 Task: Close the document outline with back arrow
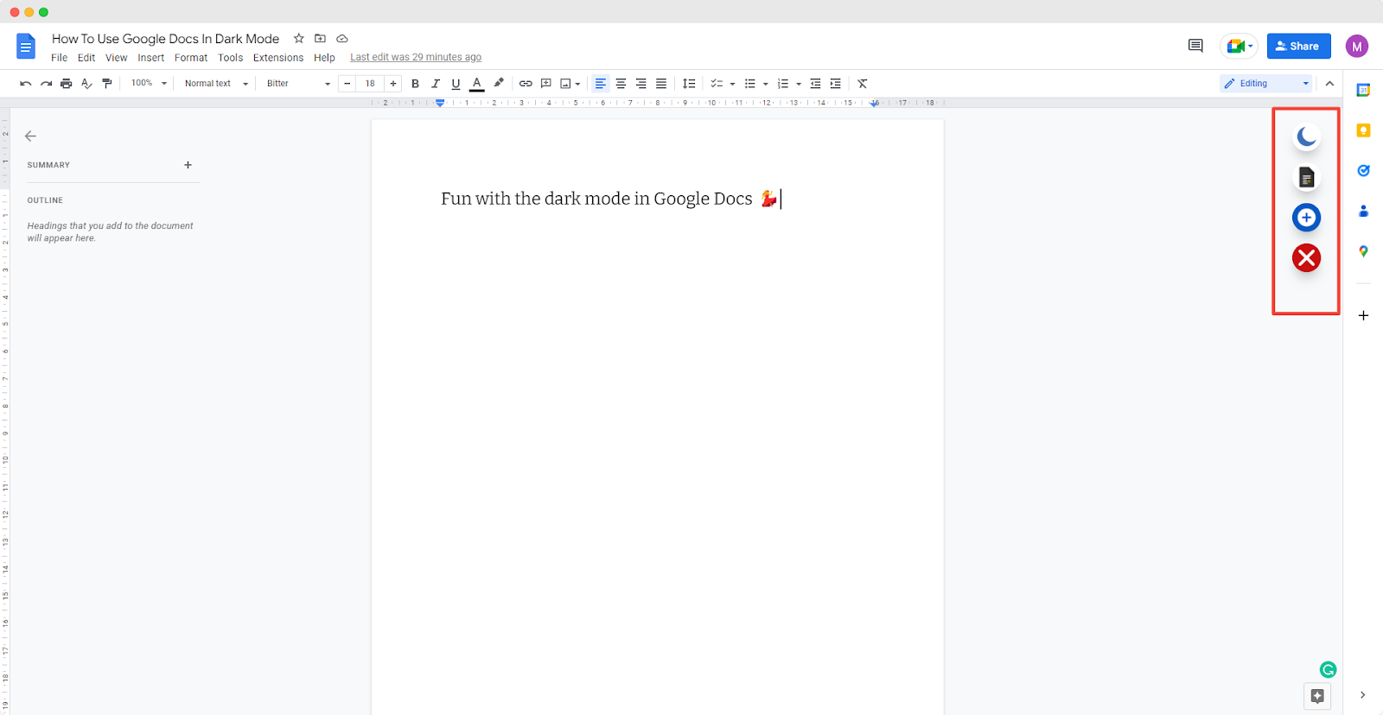click(30, 136)
